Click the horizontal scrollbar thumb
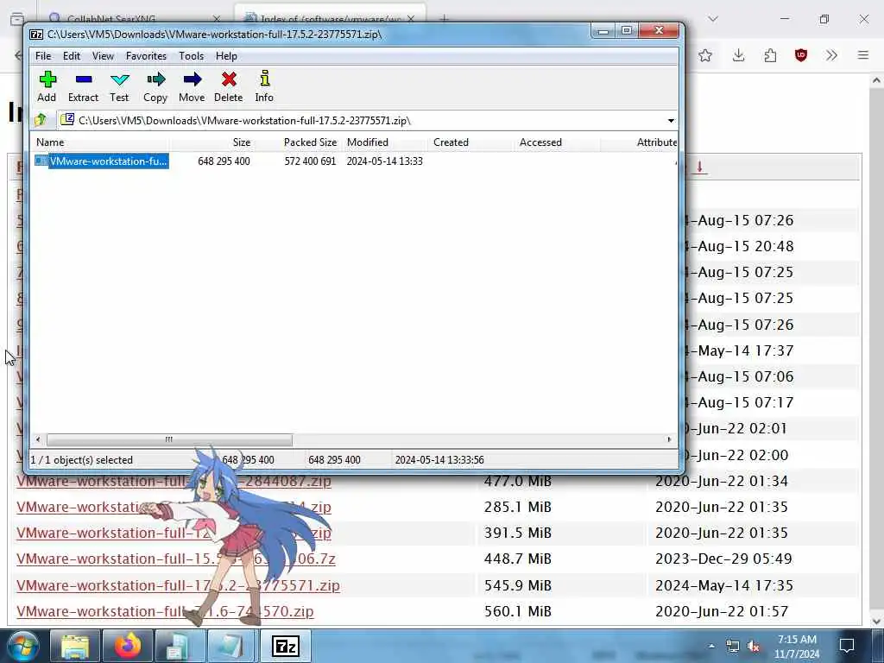Image resolution: width=884 pixels, height=663 pixels. click(x=169, y=439)
